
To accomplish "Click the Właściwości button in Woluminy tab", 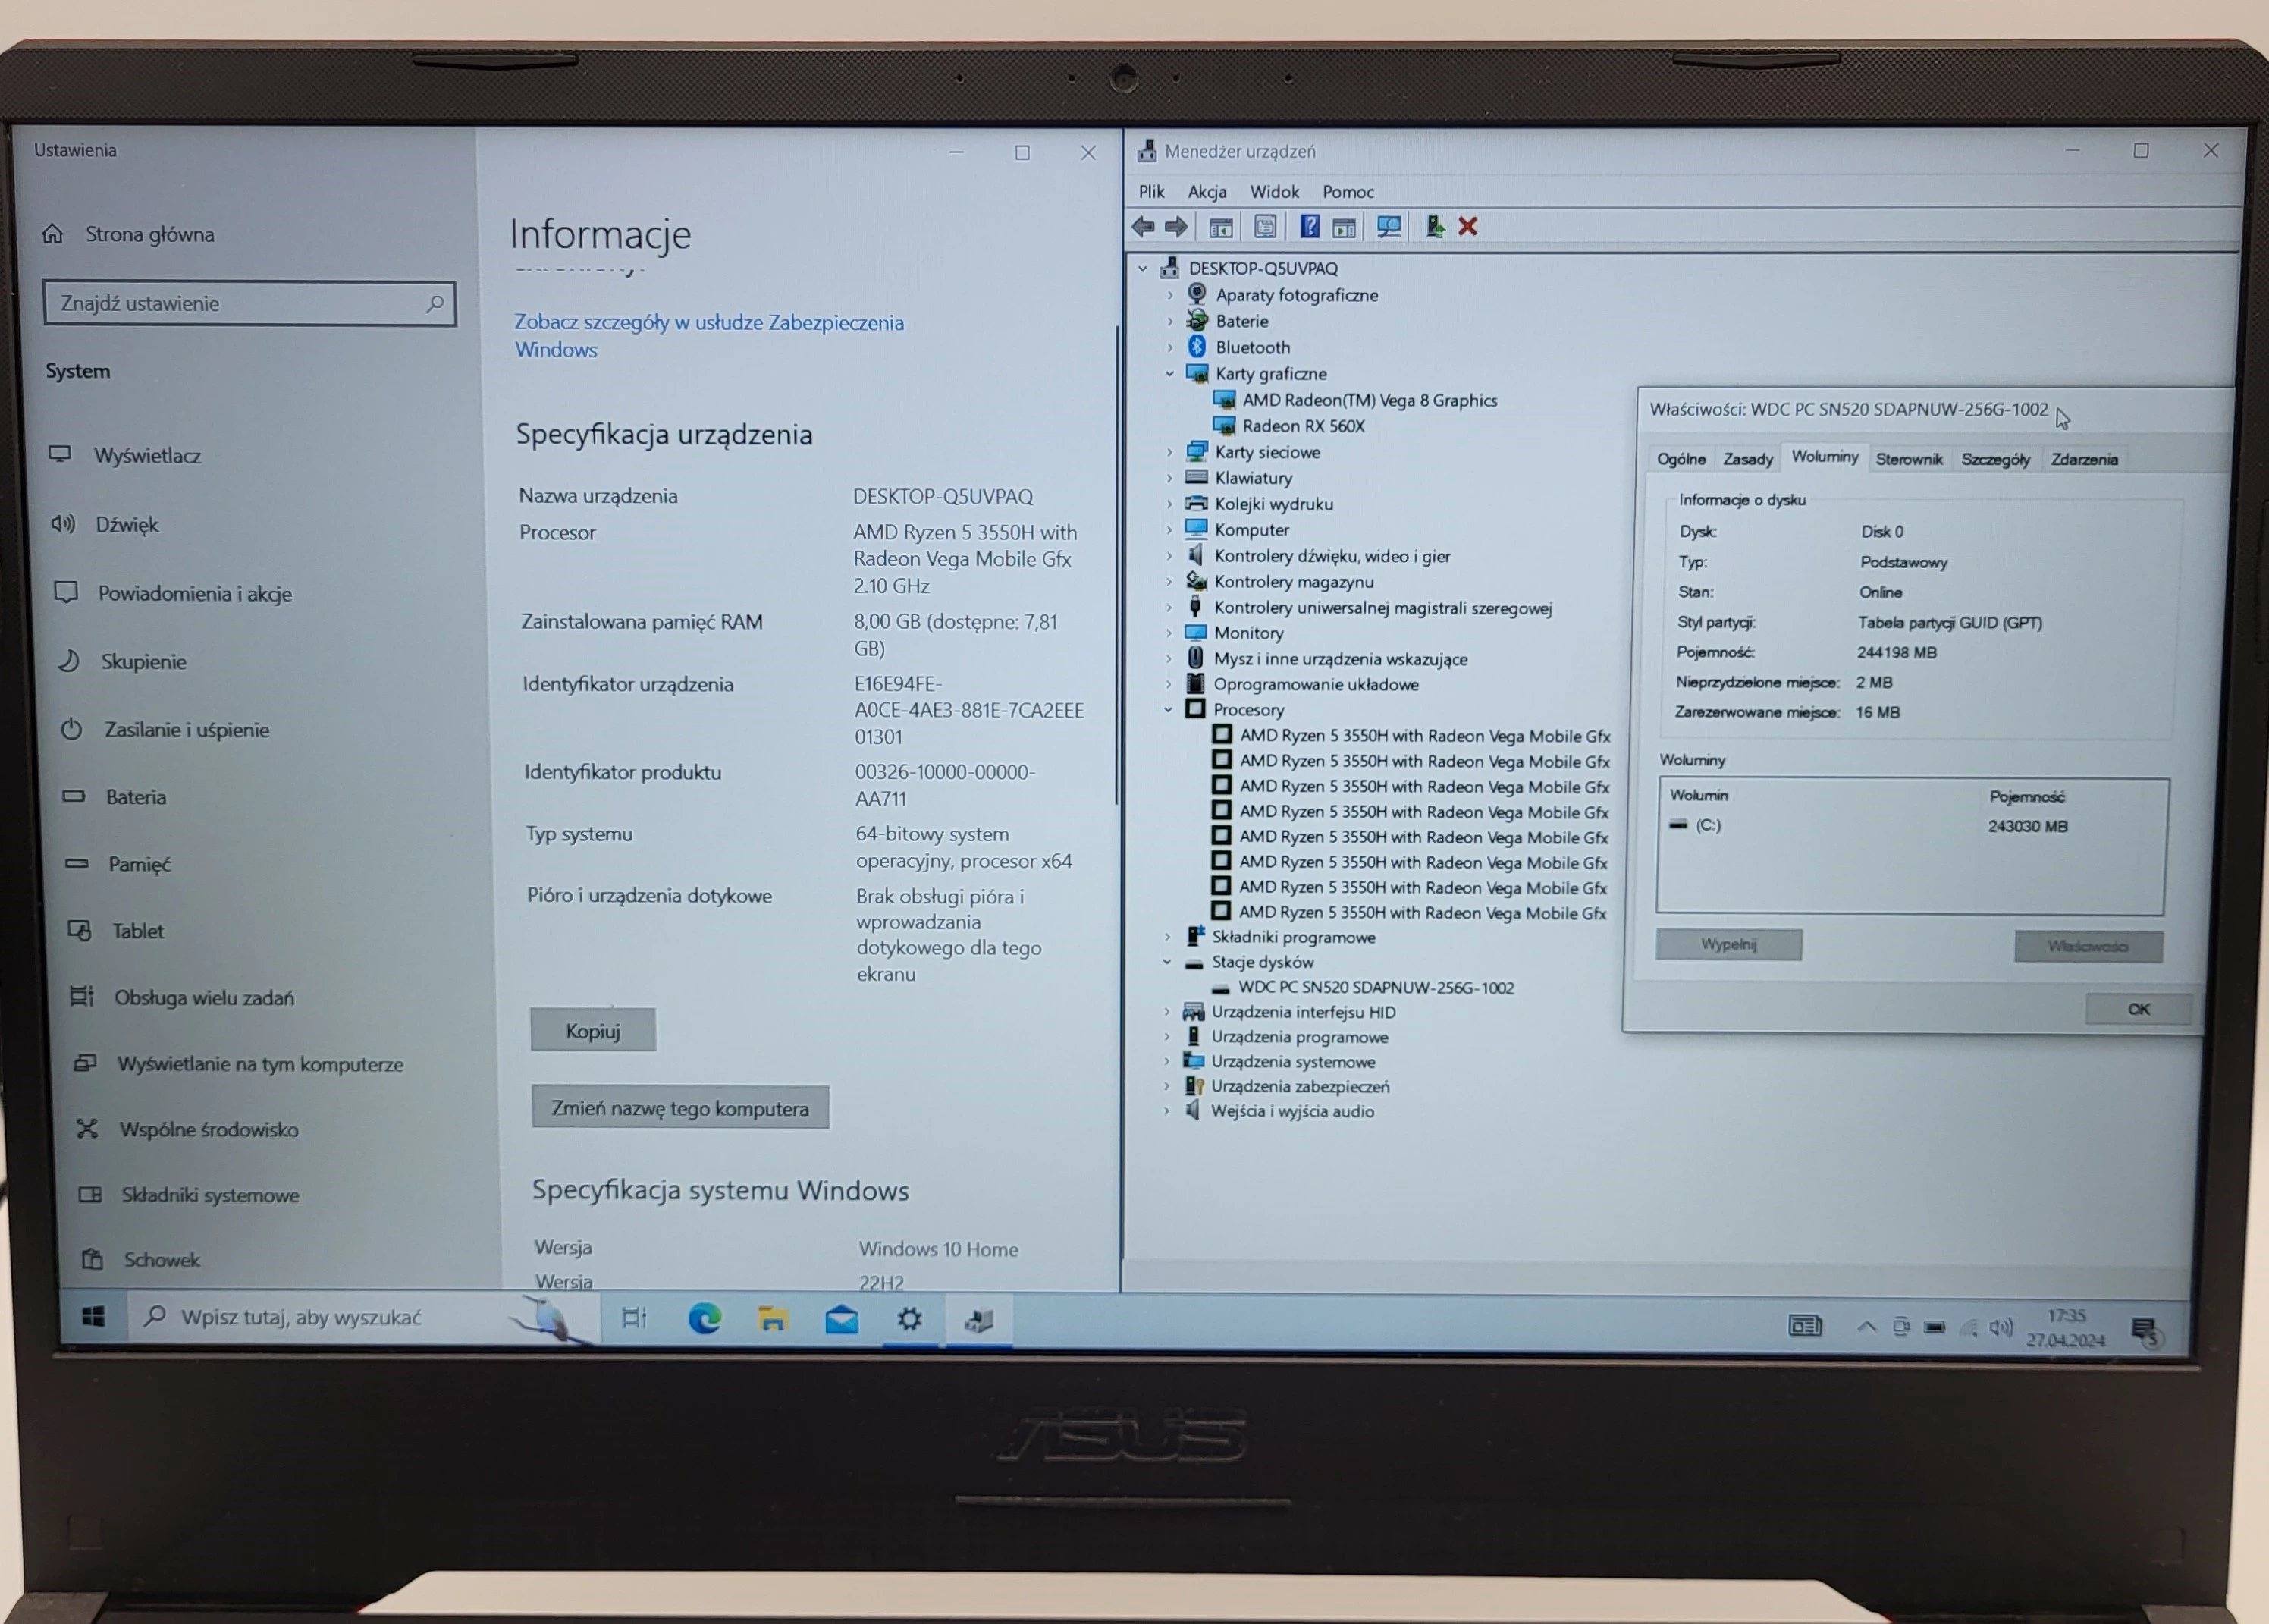I will (x=2088, y=946).
